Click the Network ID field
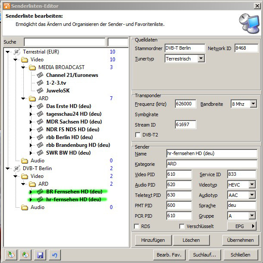 point(246,48)
